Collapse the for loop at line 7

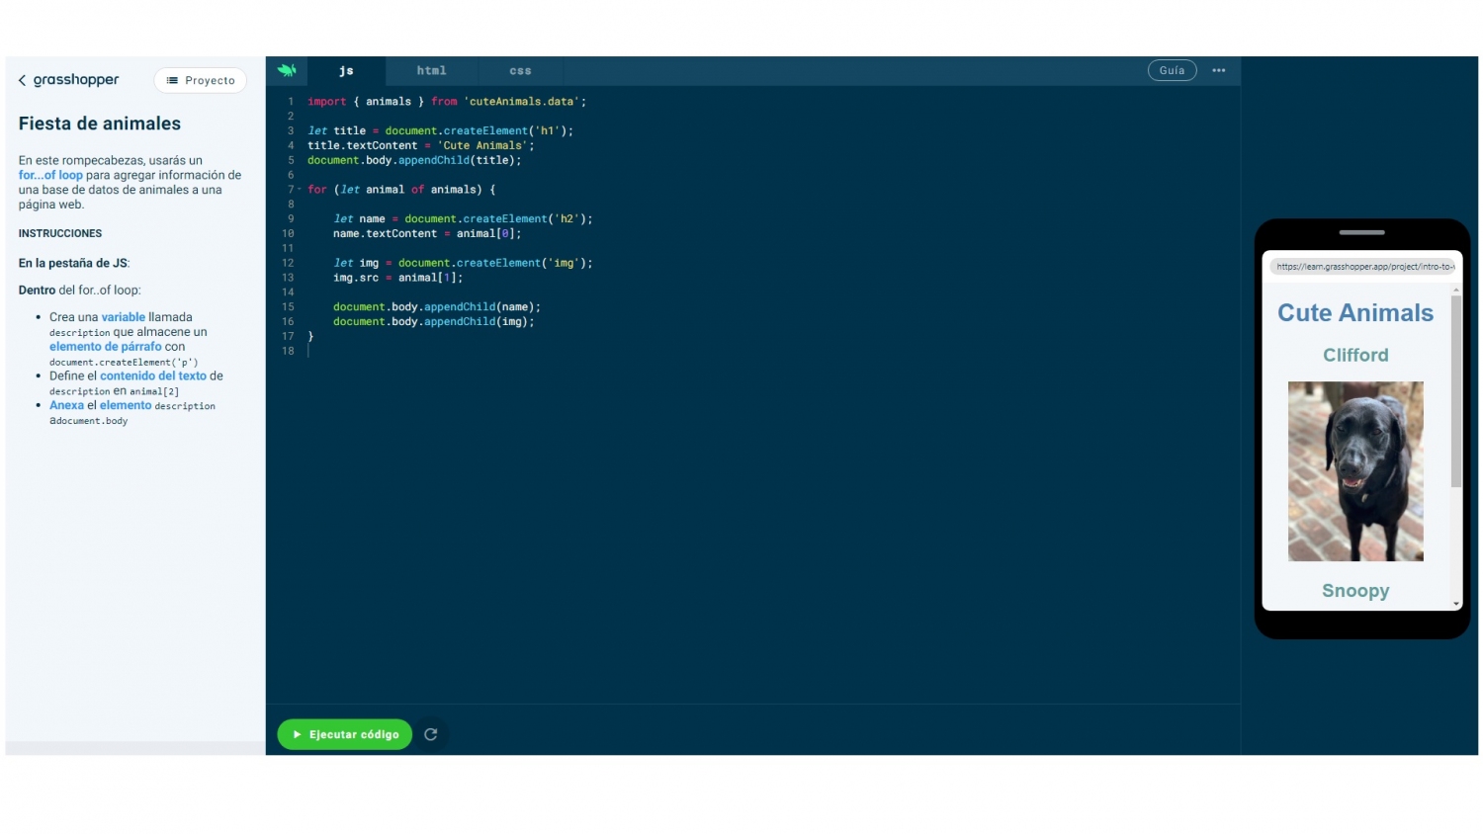pyautogui.click(x=300, y=189)
